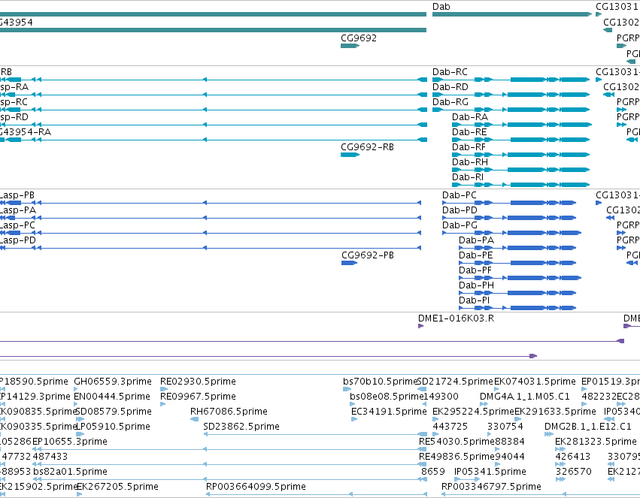640x498 pixels.
Task: Select transcript Dab-RH
Action: 470,162
